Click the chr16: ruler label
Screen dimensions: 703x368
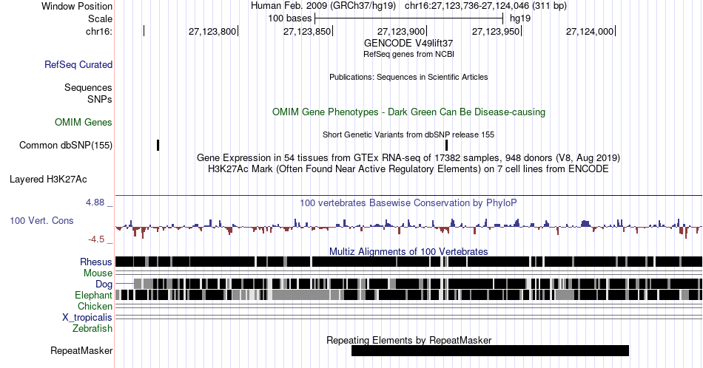[99, 31]
